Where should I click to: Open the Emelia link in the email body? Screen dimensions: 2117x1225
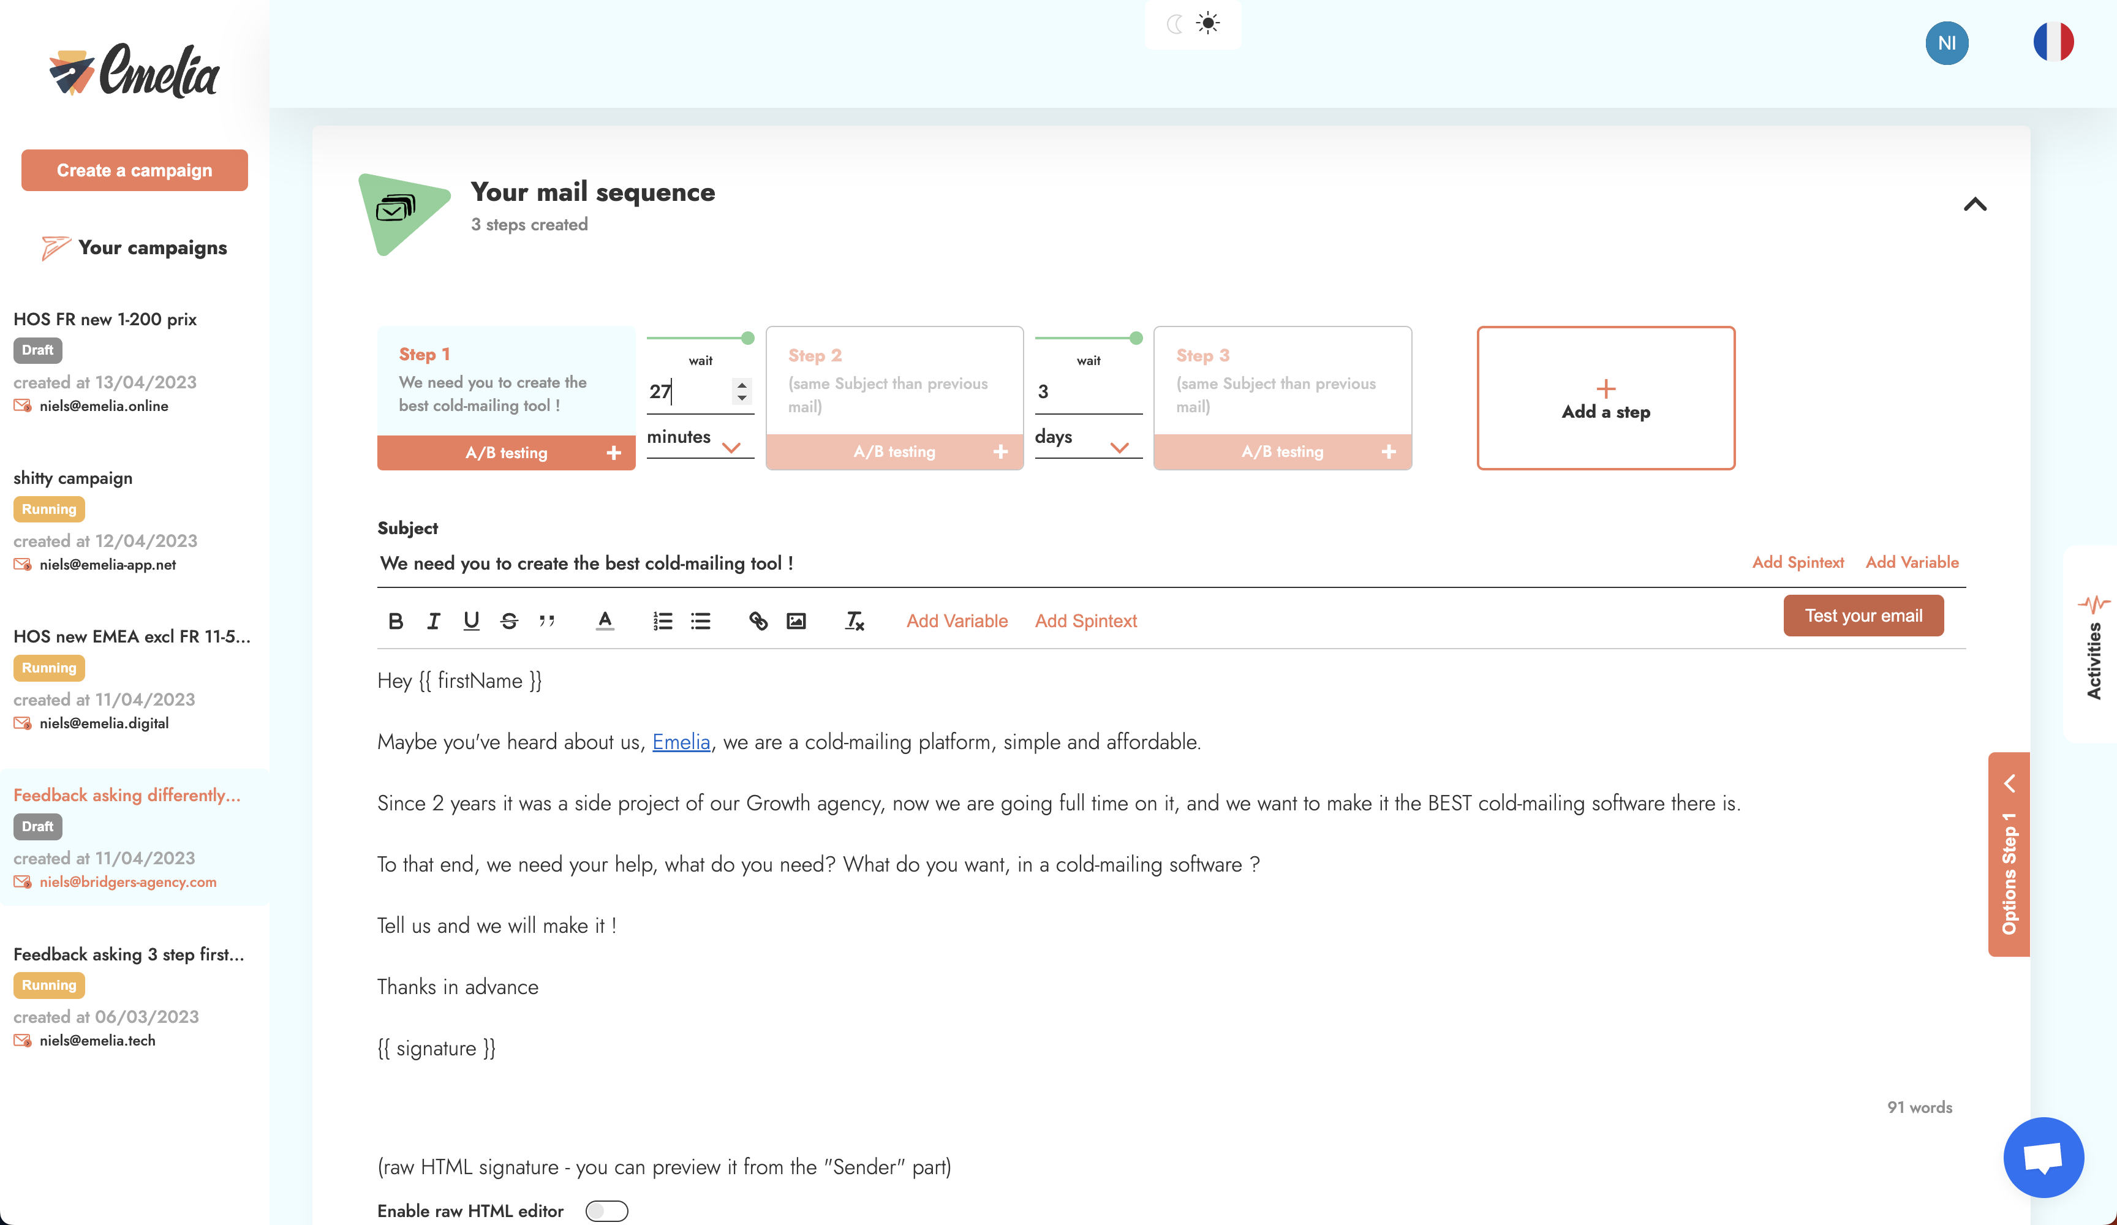(681, 742)
